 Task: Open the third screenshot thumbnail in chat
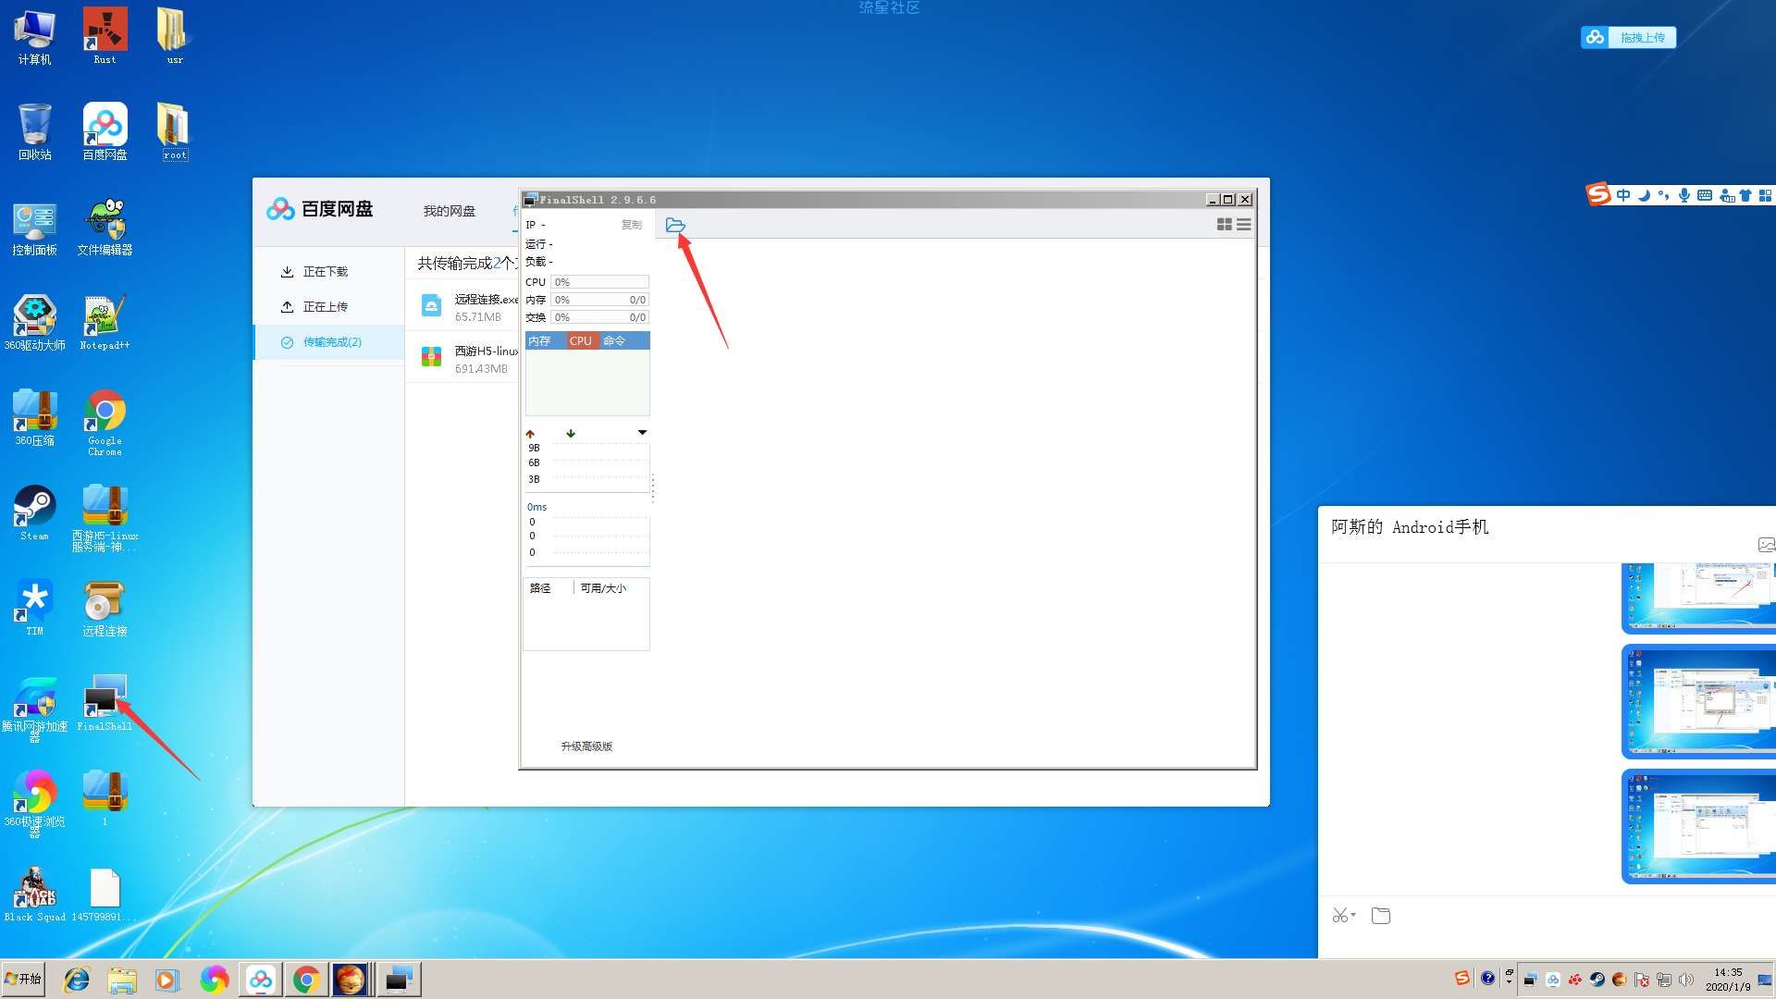click(x=1699, y=826)
